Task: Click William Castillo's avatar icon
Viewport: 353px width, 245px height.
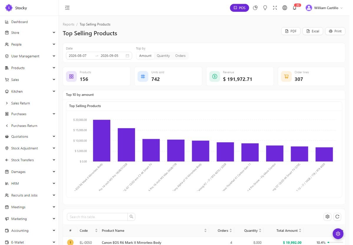Action: 309,8
